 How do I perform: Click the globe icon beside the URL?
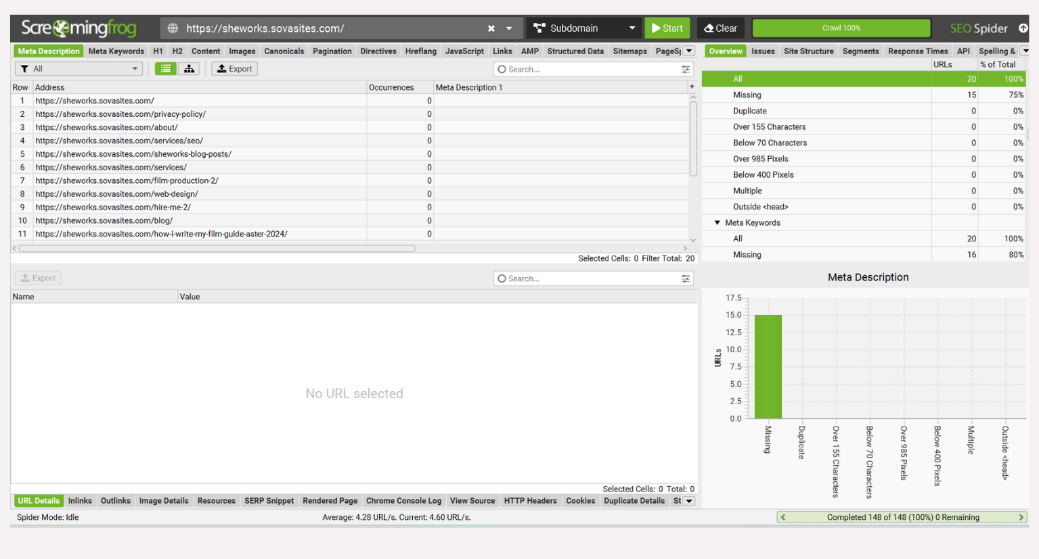[173, 28]
